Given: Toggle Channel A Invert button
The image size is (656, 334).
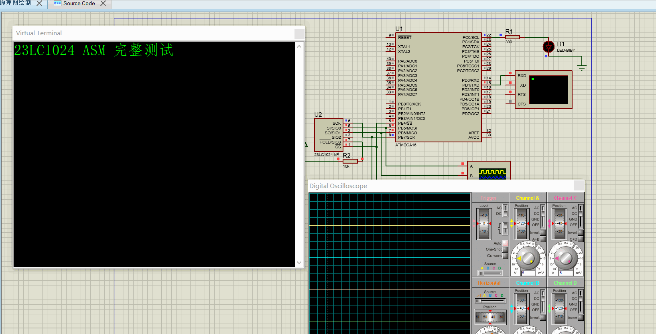Looking at the screenshot, I should (x=543, y=233).
